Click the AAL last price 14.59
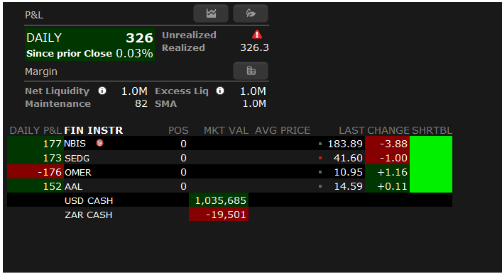This screenshot has height=274, width=502. [x=349, y=186]
